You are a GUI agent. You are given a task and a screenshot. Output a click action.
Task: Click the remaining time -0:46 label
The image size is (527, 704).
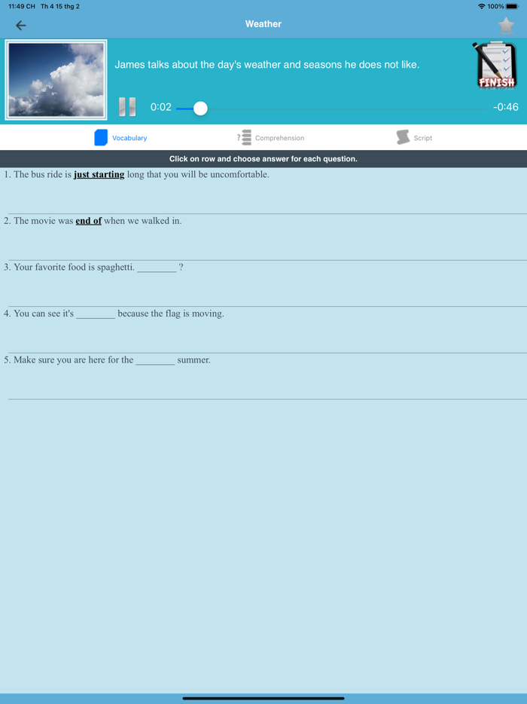click(x=505, y=107)
